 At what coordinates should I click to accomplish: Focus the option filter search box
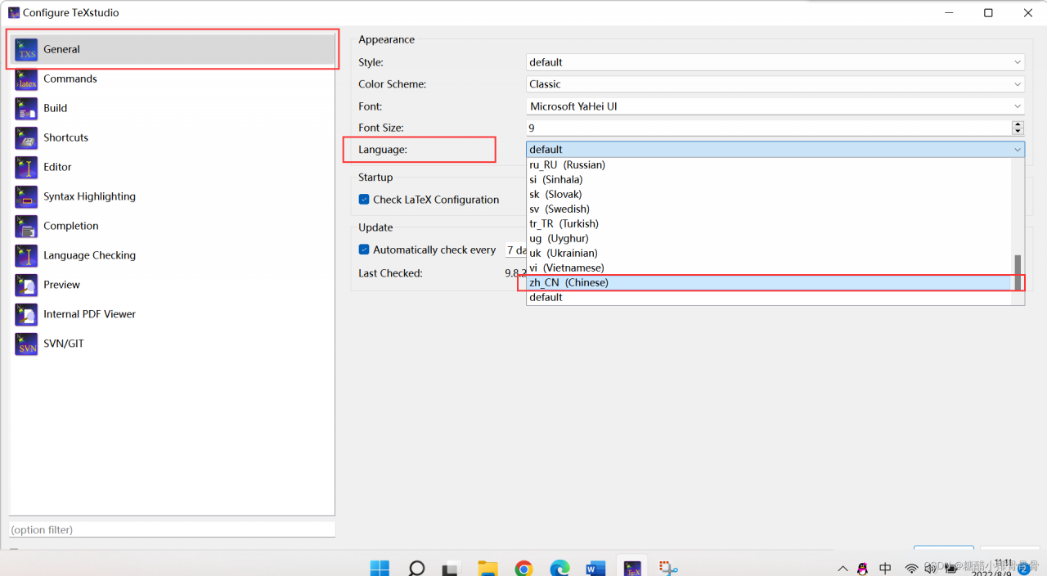[172, 529]
